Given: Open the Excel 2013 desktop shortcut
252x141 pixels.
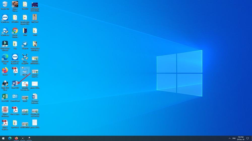Looking at the screenshot, I should (5, 97).
